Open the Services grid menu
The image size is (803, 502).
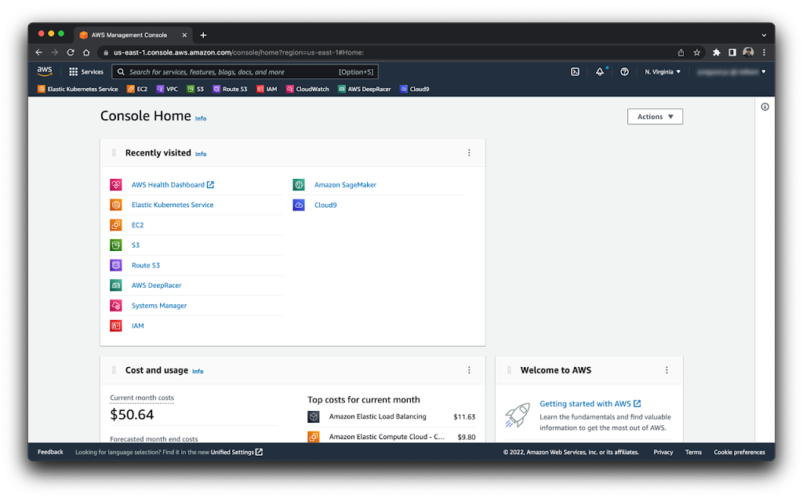86,71
